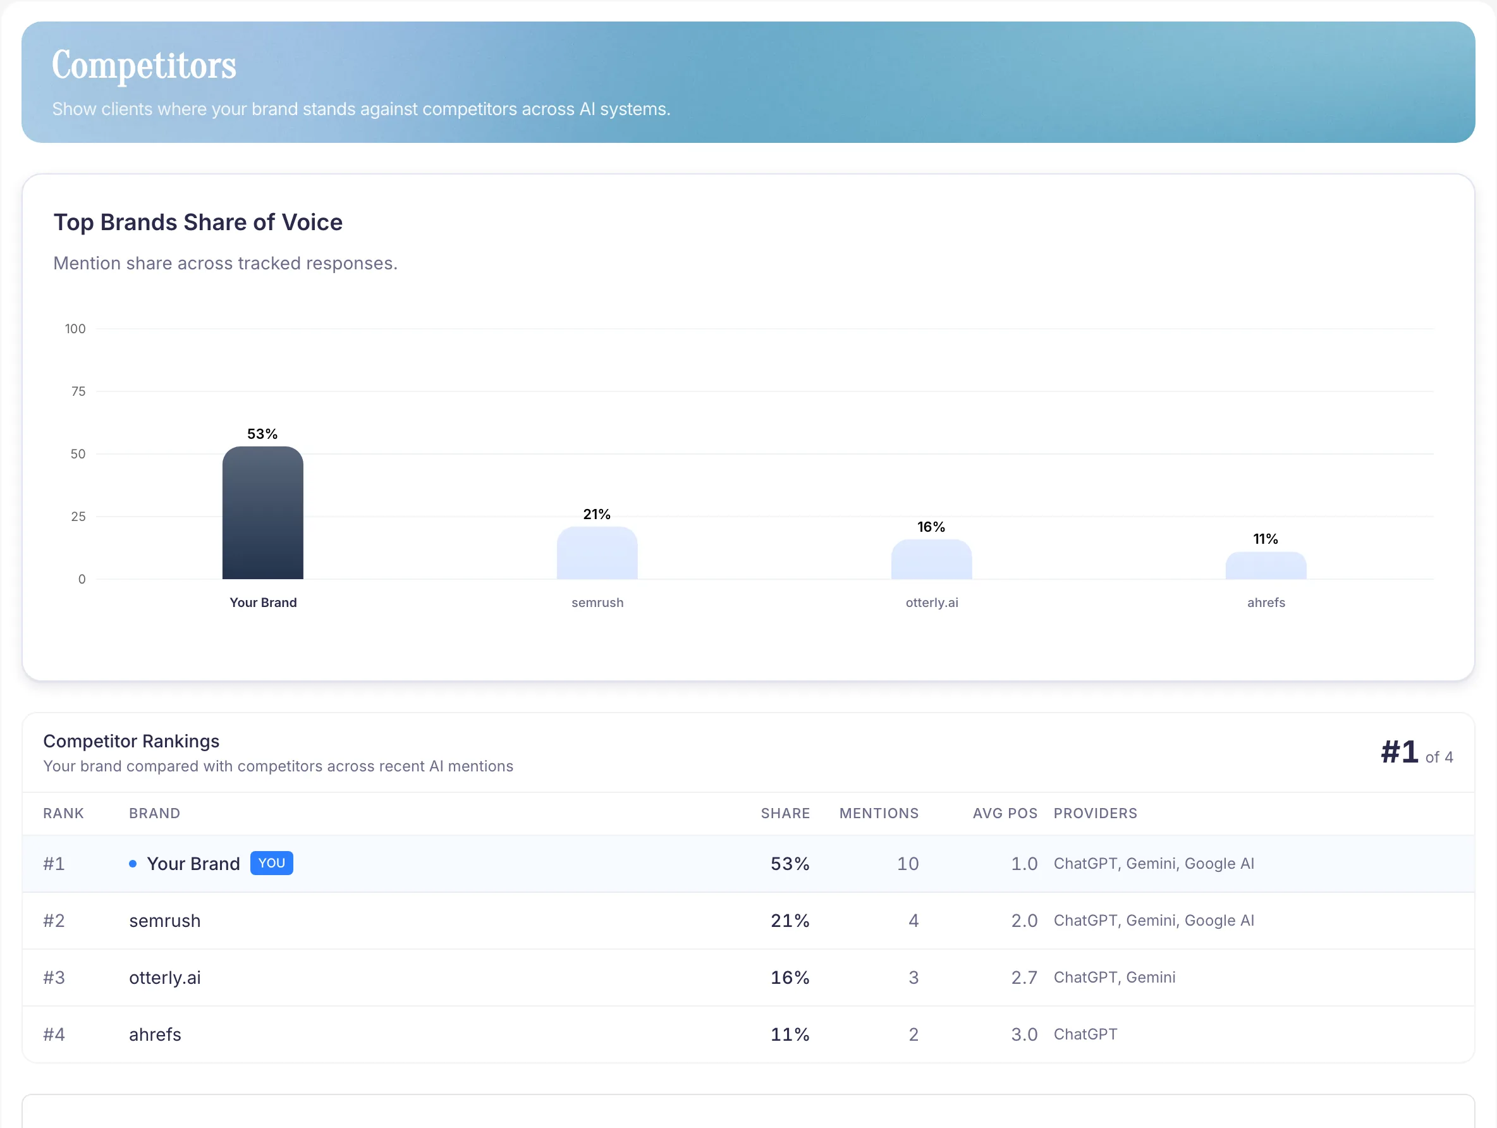The height and width of the screenshot is (1128, 1497).
Task: Click the YOU badge next to Your Brand
Action: pyautogui.click(x=271, y=863)
